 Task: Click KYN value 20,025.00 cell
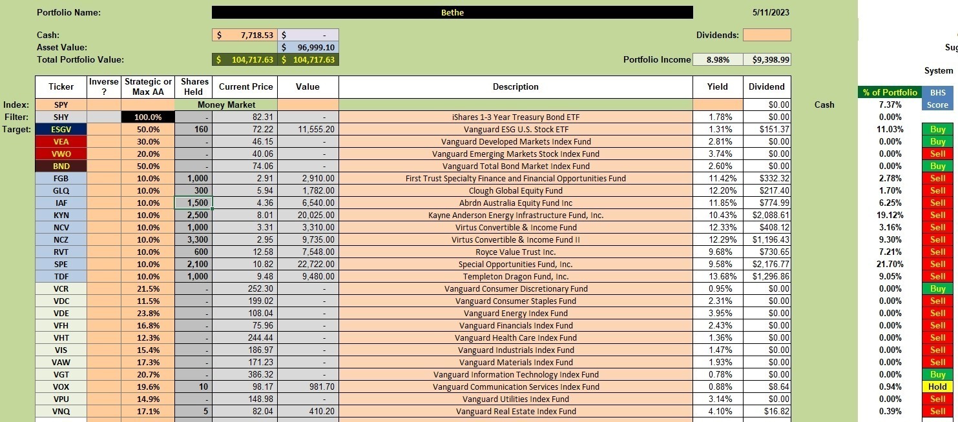tap(308, 215)
